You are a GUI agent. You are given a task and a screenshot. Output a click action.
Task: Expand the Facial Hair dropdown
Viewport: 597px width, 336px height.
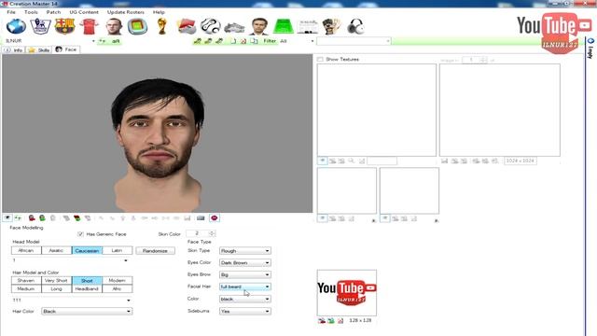coord(244,287)
